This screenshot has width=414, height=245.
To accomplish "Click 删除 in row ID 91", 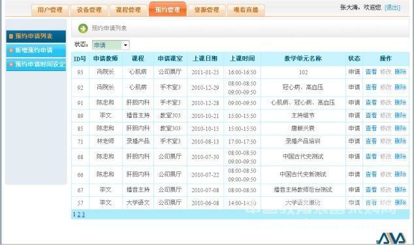I will click(x=400, y=102).
